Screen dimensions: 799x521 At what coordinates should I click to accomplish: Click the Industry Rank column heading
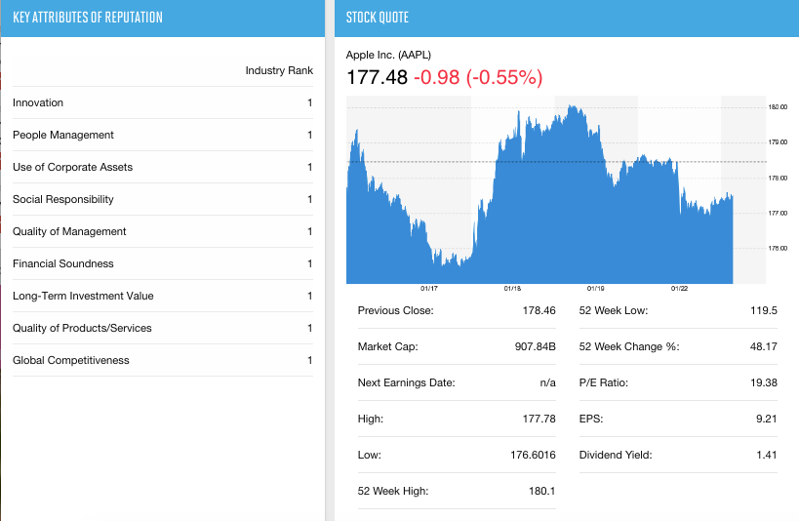(x=279, y=71)
